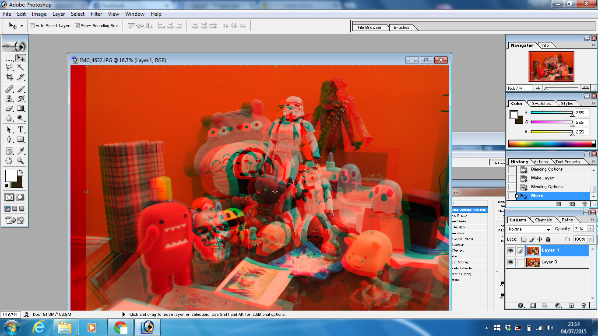This screenshot has width=598, height=336.
Task: Switch to Quick Mask mode
Action: click(20, 197)
